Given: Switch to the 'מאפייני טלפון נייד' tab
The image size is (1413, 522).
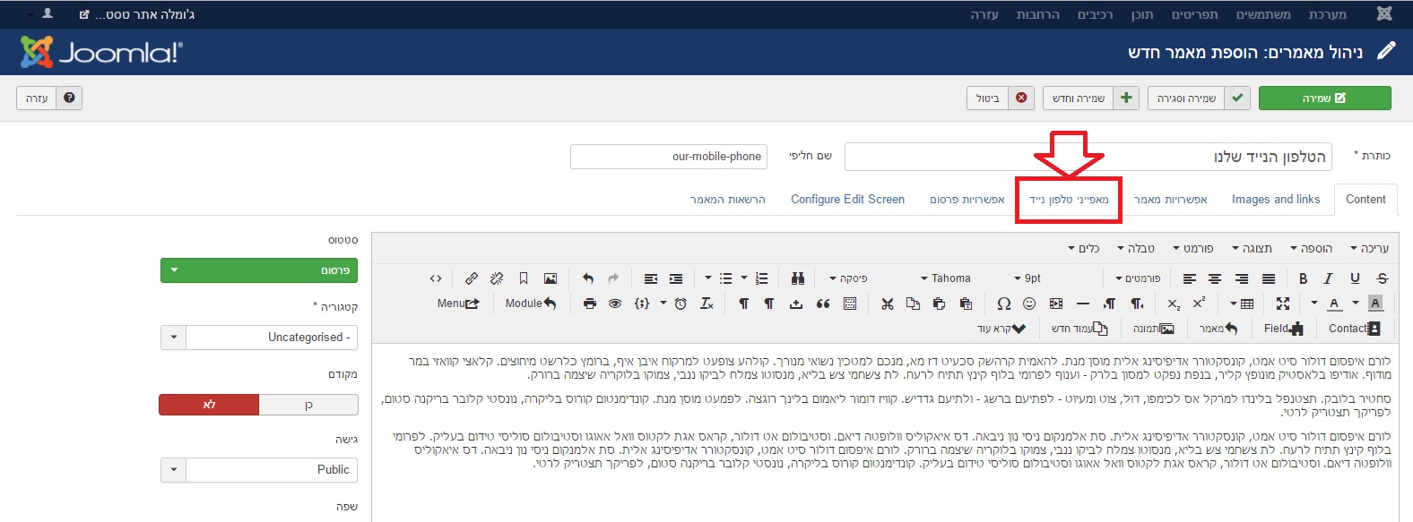Looking at the screenshot, I should (1069, 200).
